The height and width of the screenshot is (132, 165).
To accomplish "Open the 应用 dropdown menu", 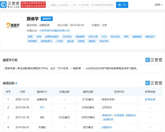I will pos(158,5).
